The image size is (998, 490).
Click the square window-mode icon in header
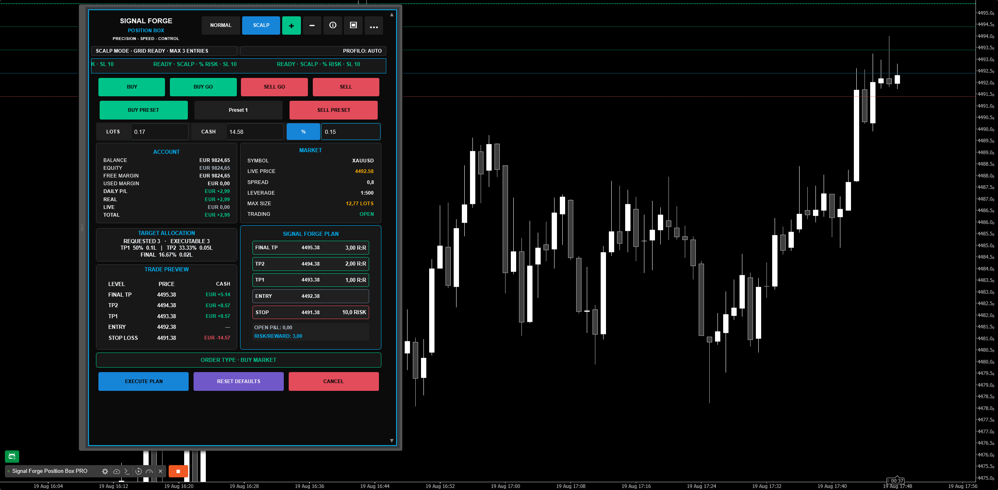pyautogui.click(x=354, y=25)
